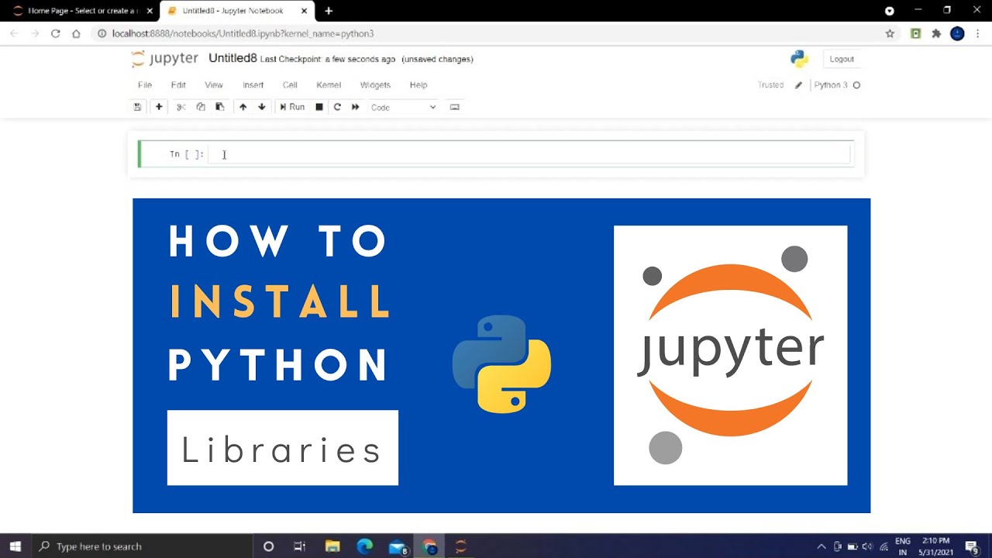The height and width of the screenshot is (558, 992).
Task: Click inside the empty code cell input
Action: pos(529,153)
